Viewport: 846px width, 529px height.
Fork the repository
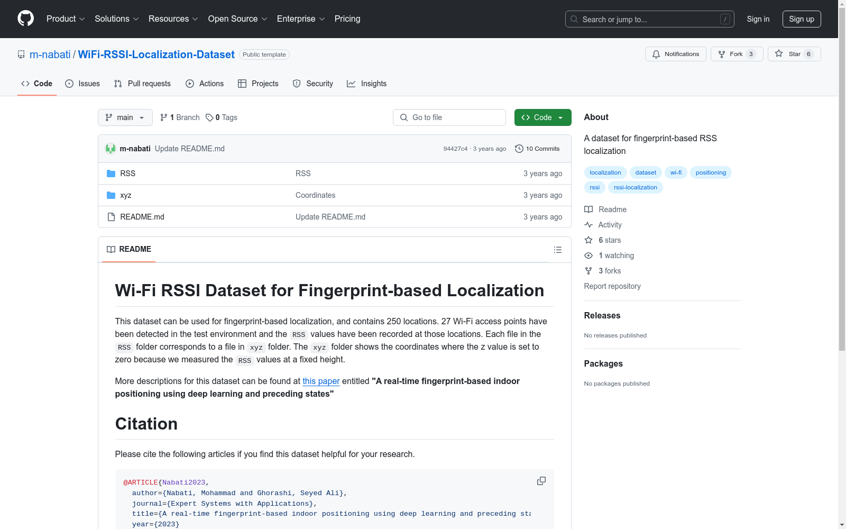click(x=736, y=54)
